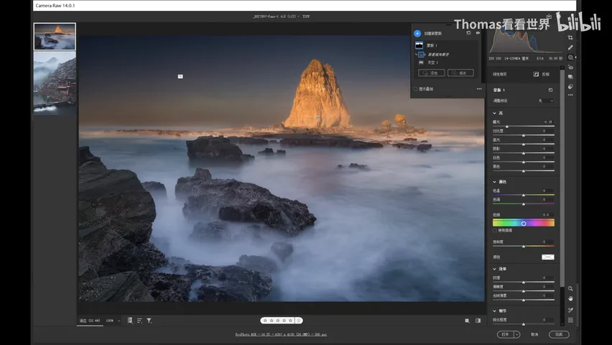Open more image settings ellipsis in right toolbar

[x=570, y=95]
